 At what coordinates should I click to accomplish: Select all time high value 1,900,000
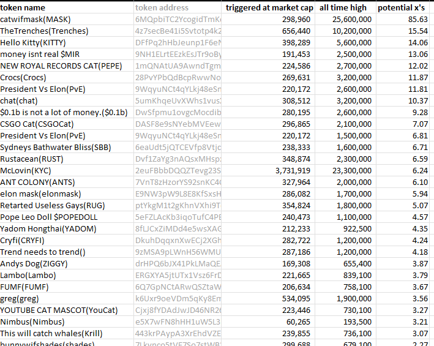[x=345, y=298]
